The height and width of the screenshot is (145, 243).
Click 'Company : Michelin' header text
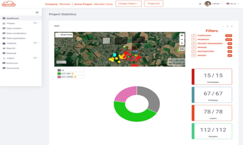point(58,4)
